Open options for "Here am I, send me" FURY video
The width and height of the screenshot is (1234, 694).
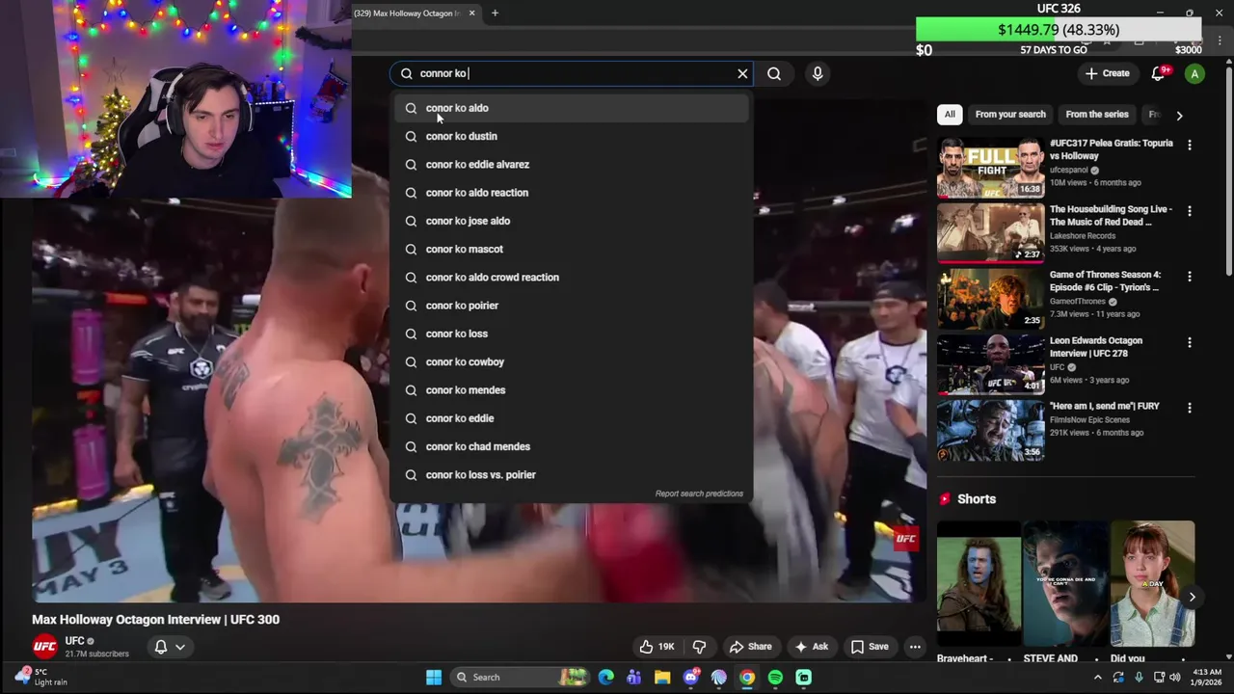coord(1190,408)
